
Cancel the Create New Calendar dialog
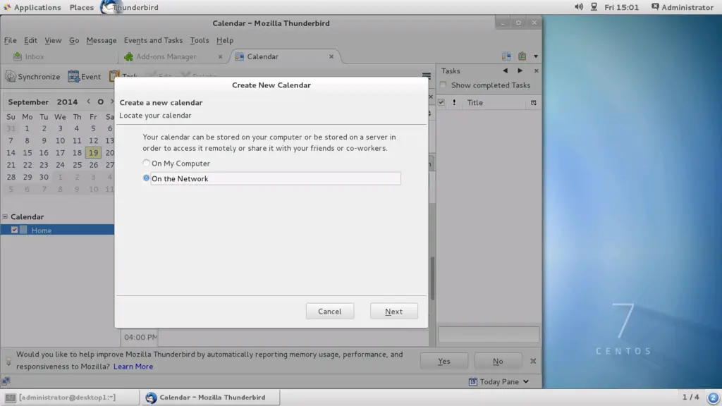coord(330,311)
